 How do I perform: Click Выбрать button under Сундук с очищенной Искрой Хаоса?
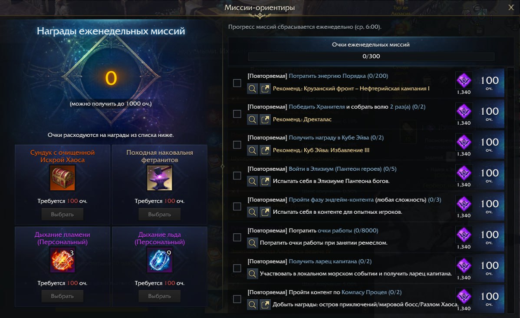(63, 215)
